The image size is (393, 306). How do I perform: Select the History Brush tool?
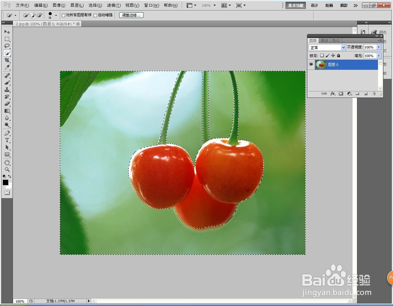point(7,97)
